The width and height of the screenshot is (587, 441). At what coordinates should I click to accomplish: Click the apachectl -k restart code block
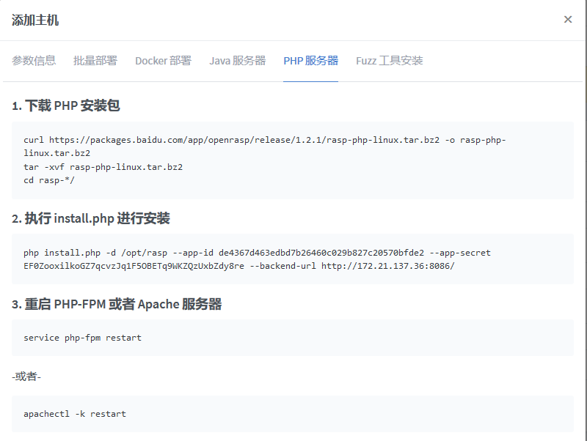coord(293,414)
